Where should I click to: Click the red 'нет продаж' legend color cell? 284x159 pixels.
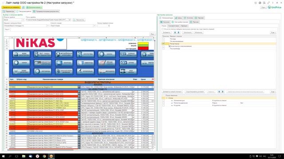[143, 48]
